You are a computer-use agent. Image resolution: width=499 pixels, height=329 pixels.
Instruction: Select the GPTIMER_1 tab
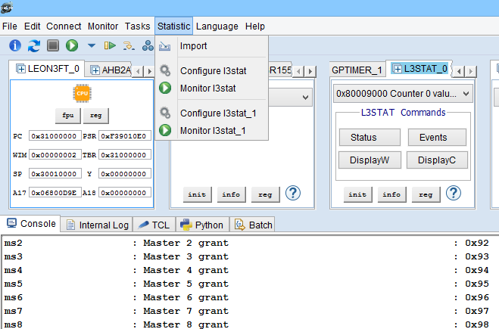tap(357, 70)
